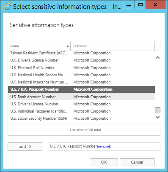Click the list scrollbar thumb

point(157,110)
